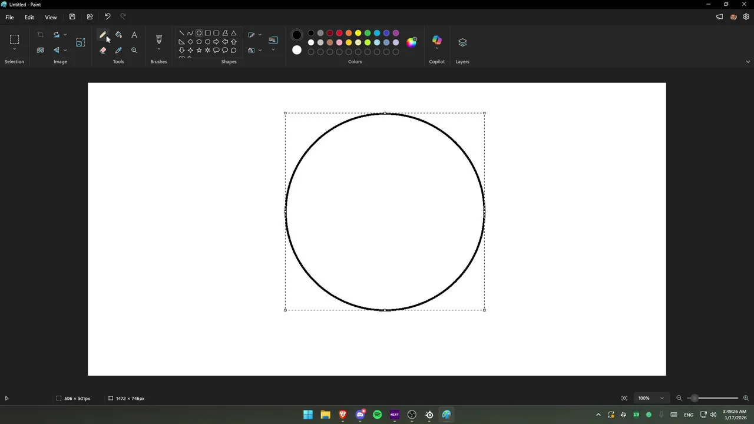The image size is (754, 424).
Task: Click the Rotate icon
Action: pos(57,35)
